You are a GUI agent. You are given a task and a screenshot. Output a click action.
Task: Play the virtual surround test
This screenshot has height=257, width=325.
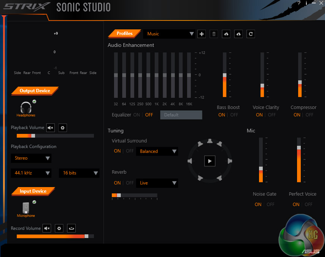210,161
